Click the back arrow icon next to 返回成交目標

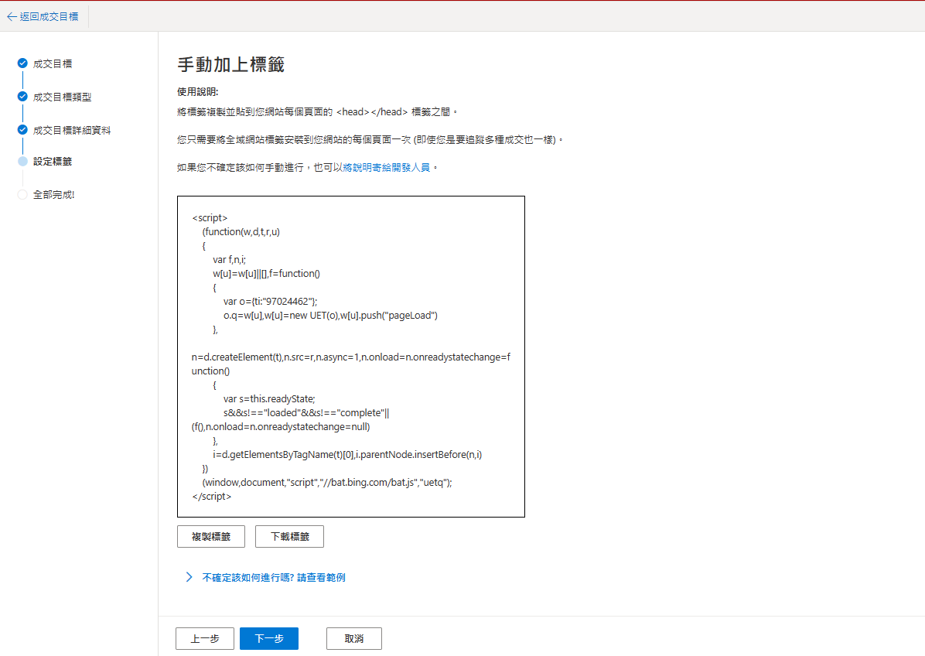pos(11,16)
